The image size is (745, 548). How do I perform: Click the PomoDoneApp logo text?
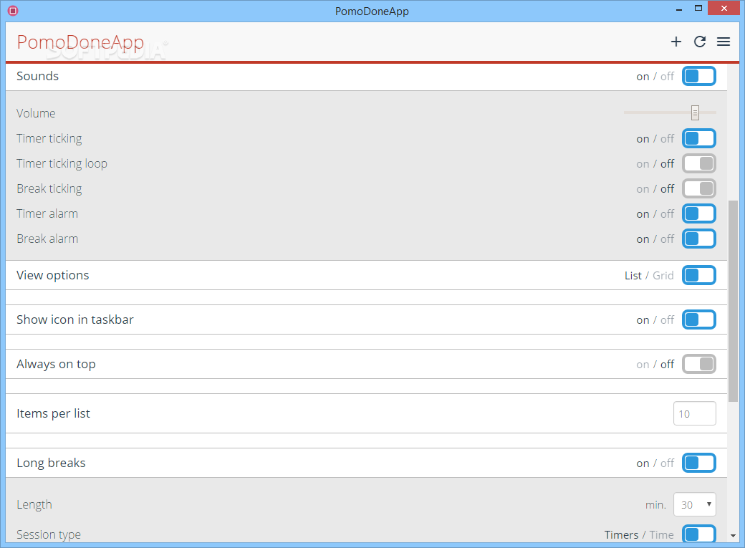tap(80, 43)
